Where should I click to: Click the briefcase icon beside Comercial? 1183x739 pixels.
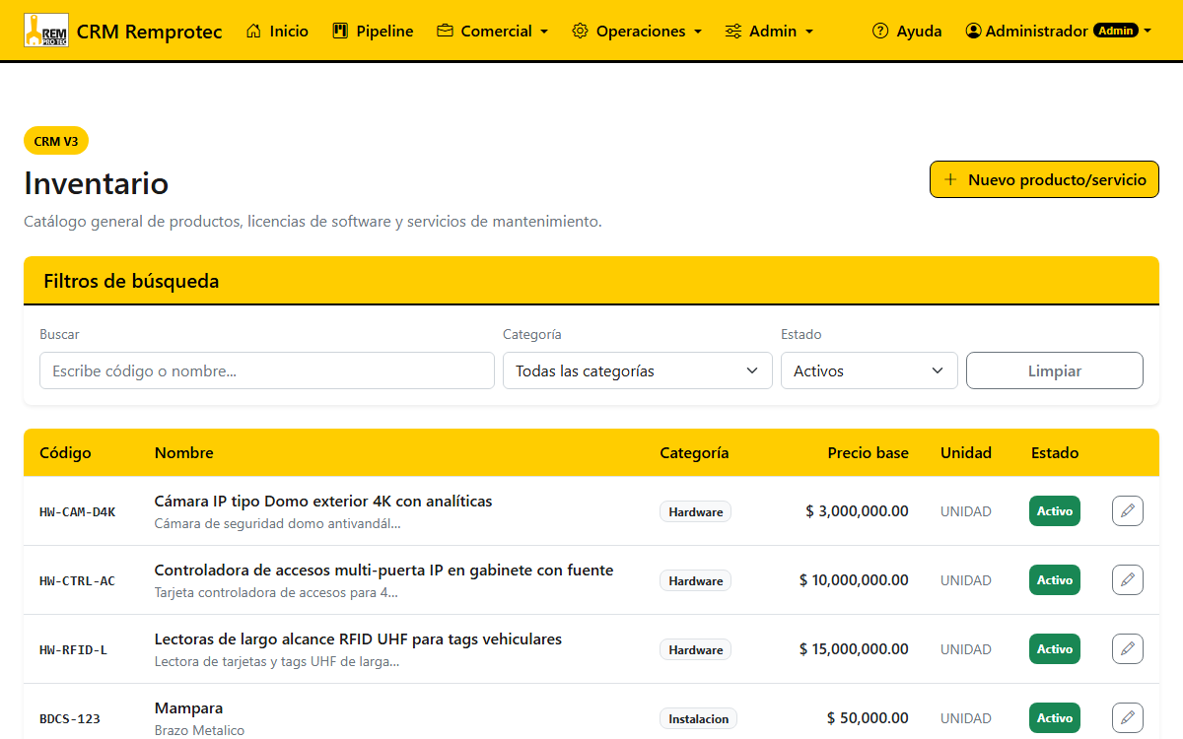pos(445,31)
